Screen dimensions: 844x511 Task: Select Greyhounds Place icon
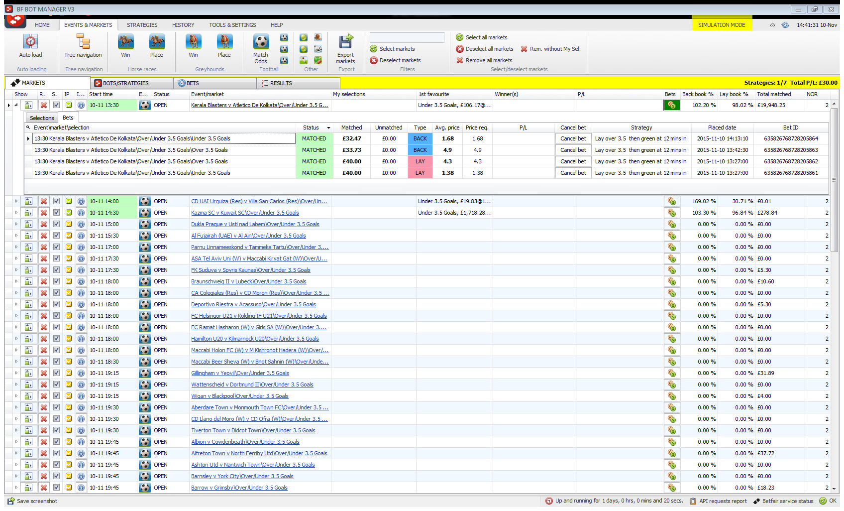point(224,42)
